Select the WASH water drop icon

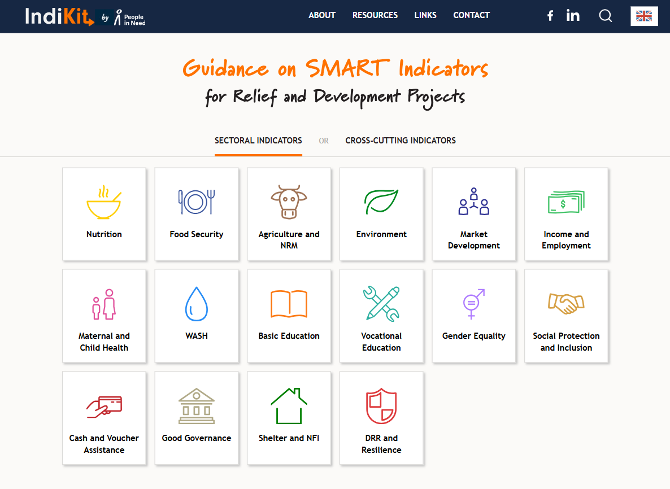point(197,304)
